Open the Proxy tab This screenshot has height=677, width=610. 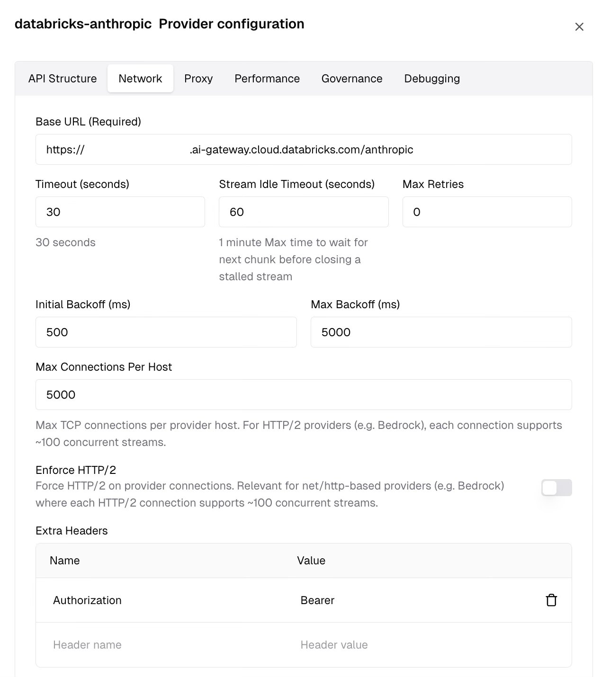198,79
